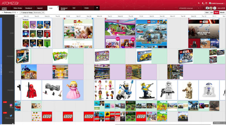Go to the previous month arrow
226x125 pixels.
point(2,13)
